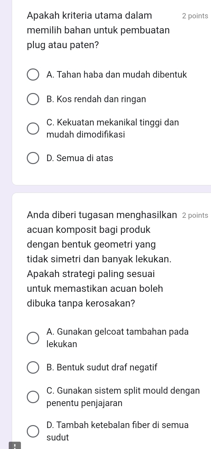Click the label text "A. Tahan haba dan mudah dibentuk"
211x449 pixels.
point(117,75)
